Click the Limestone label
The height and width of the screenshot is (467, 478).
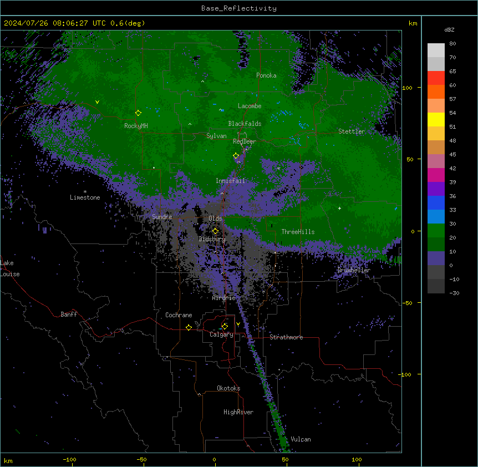(x=85, y=197)
